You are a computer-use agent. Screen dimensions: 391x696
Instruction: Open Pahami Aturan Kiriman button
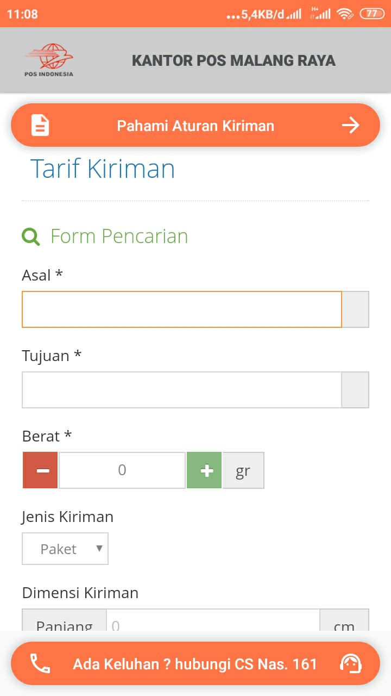tap(195, 126)
